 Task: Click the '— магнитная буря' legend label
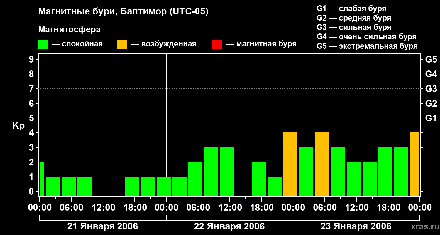click(261, 44)
